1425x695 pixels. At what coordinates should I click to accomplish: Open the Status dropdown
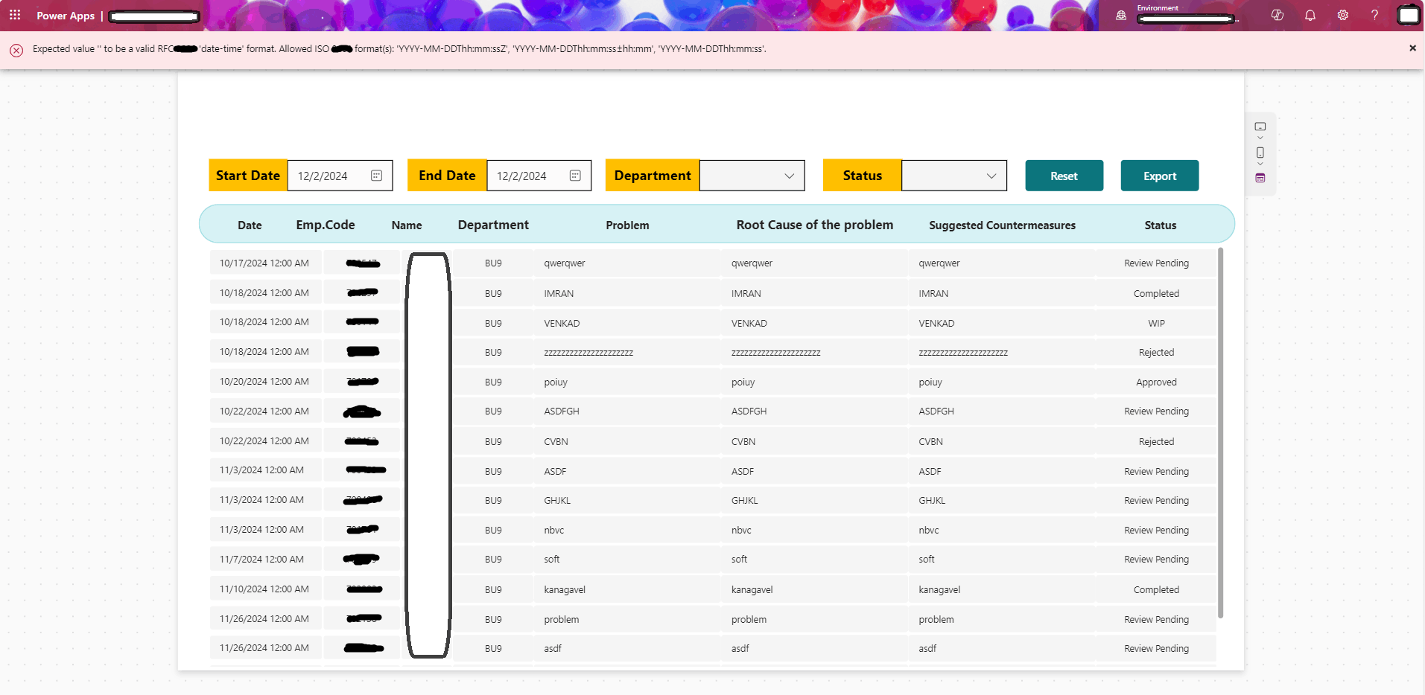tap(954, 176)
